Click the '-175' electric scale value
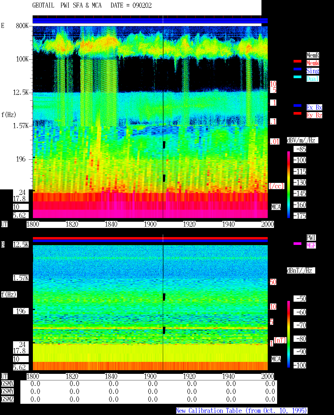 [x=300, y=216]
